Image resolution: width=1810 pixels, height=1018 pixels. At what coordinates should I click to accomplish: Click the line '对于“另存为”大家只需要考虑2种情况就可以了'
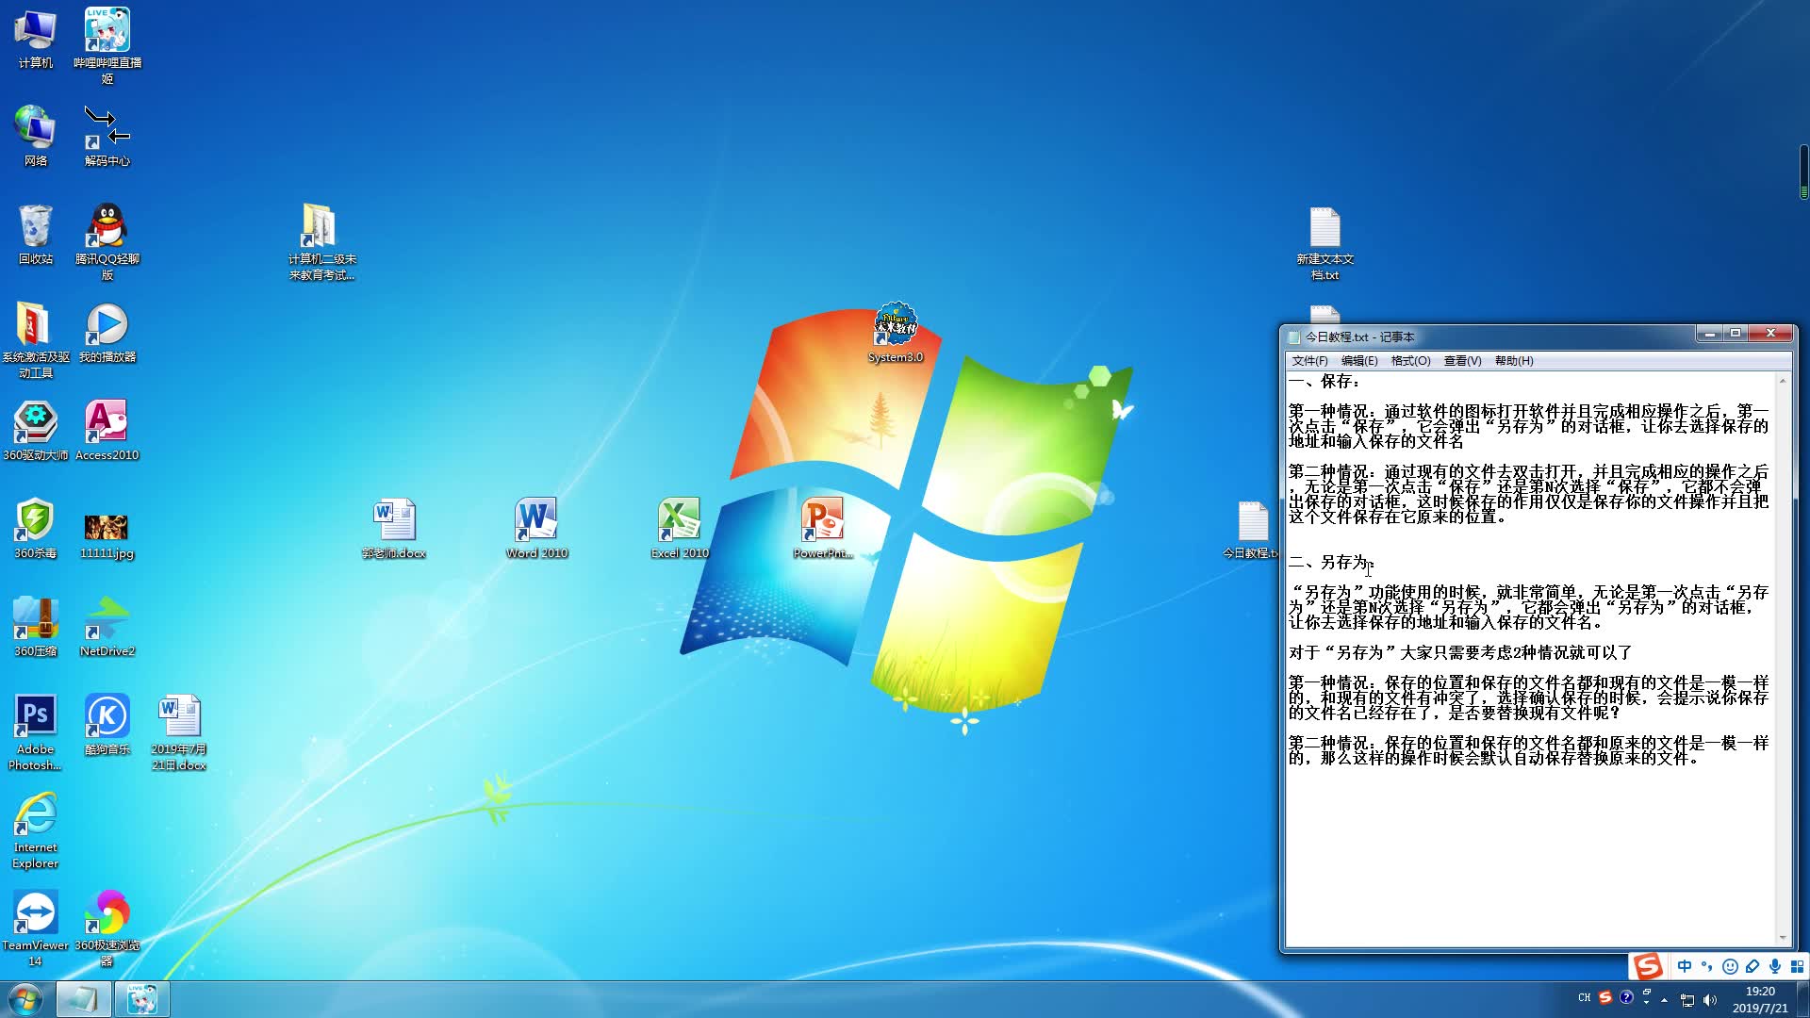coord(1460,653)
